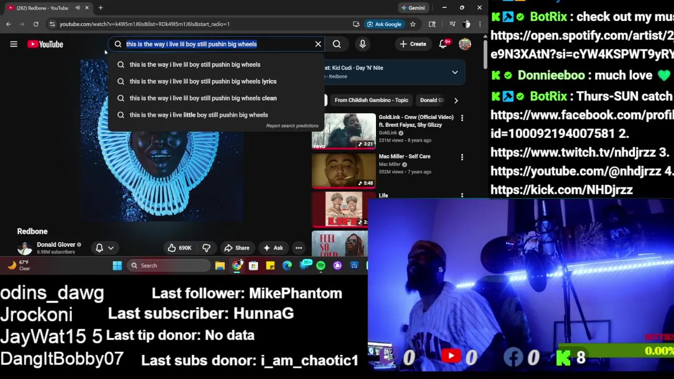The height and width of the screenshot is (379, 674).
Task: Go back in Chrome
Action: click(x=8, y=24)
